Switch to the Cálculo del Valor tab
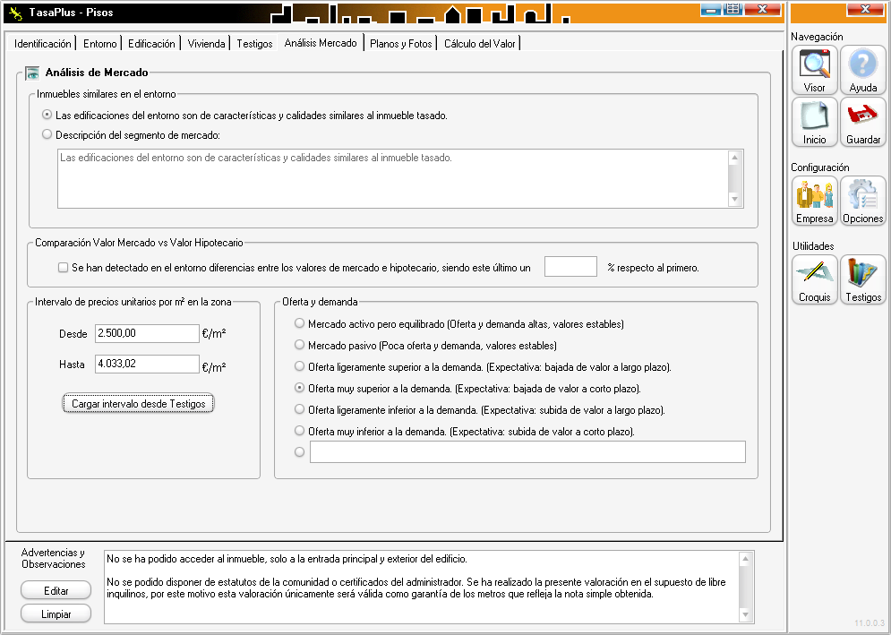This screenshot has height=635, width=891. pos(480,43)
